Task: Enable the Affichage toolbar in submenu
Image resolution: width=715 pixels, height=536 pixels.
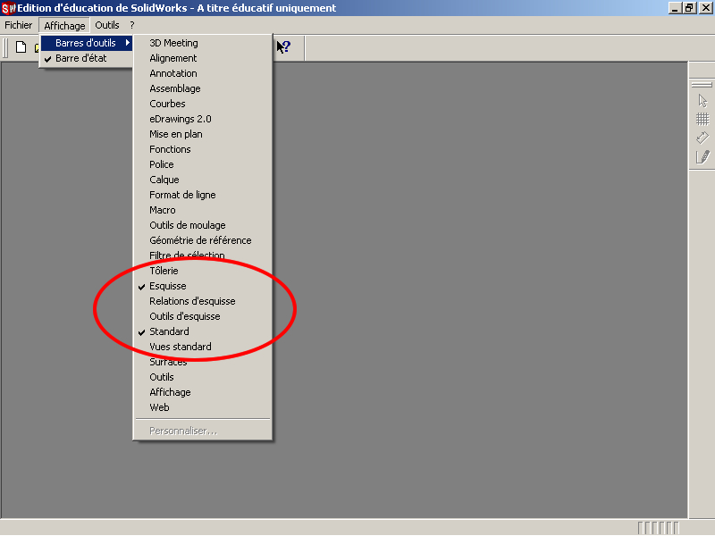Action: coord(203,392)
